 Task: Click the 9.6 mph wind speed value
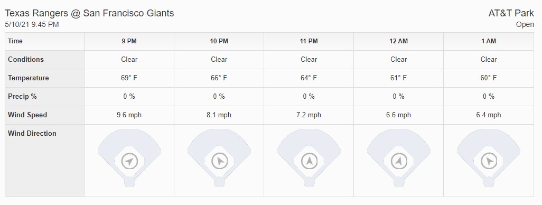point(129,115)
